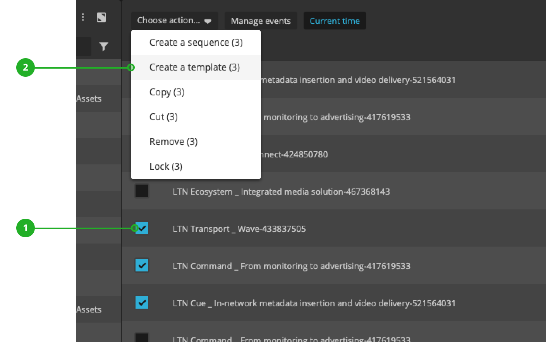The height and width of the screenshot is (342, 546).
Task: Select the LTN Transport _ Wave-433837505 row
Action: pos(239,229)
